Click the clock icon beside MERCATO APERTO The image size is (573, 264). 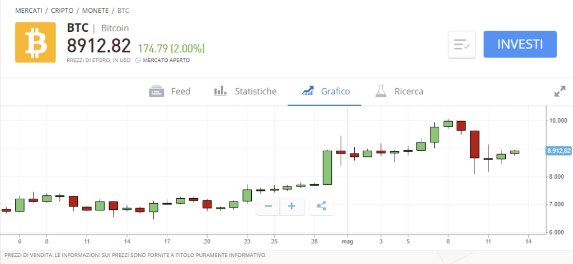[138, 60]
